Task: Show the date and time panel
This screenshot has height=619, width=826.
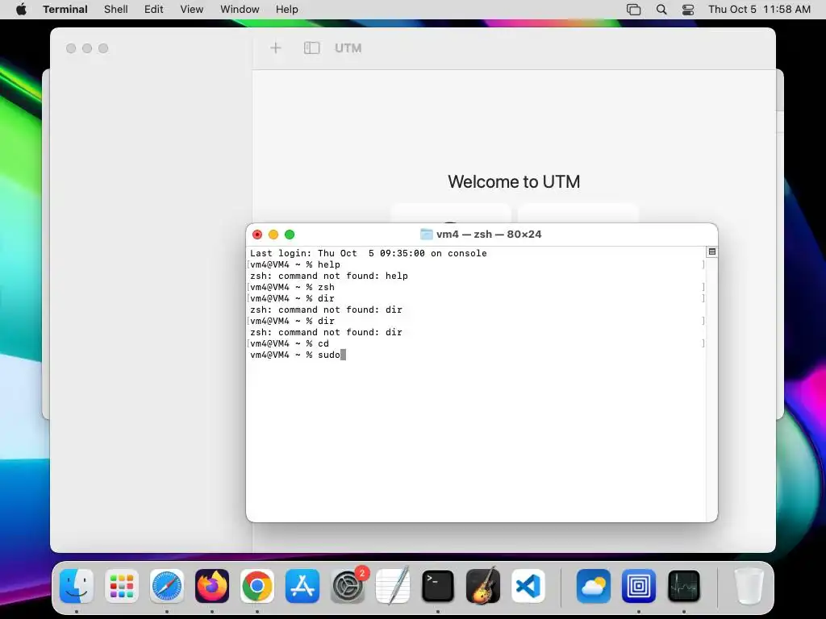Action: click(x=759, y=9)
